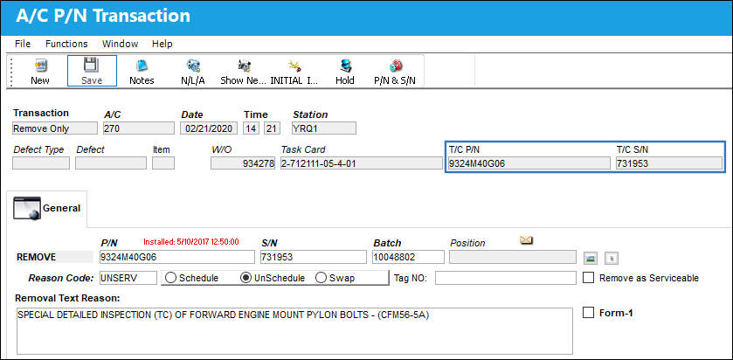This screenshot has width=733, height=360.
Task: Click the Task Card field 2-712111-05-4-01
Action: click(x=362, y=163)
